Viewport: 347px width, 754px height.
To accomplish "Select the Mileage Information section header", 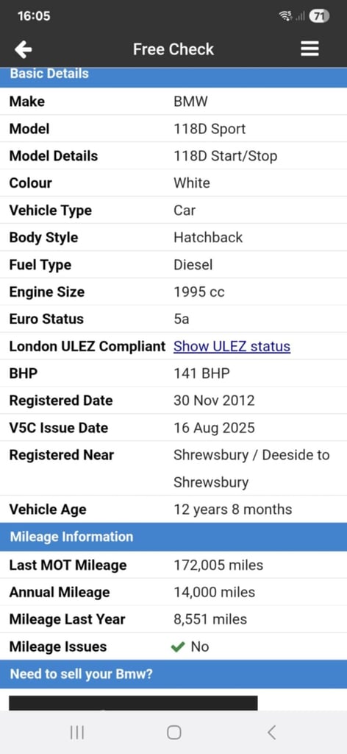I will point(173,537).
